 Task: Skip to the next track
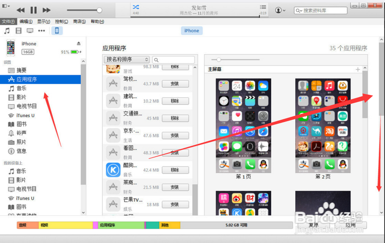click(46, 10)
